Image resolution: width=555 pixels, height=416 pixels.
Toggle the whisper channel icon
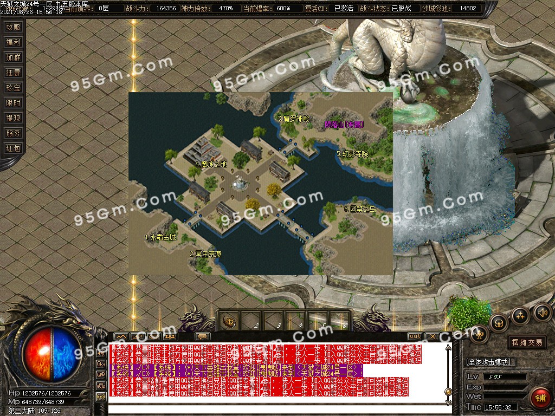click(x=101, y=363)
